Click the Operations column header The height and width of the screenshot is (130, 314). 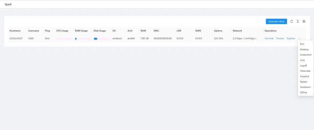(x=271, y=31)
